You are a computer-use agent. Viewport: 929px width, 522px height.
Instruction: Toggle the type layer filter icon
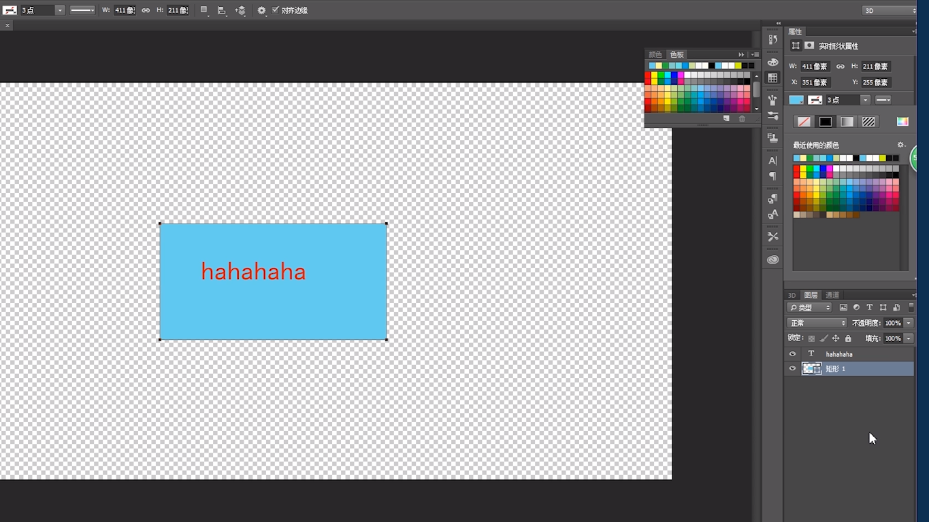(870, 308)
